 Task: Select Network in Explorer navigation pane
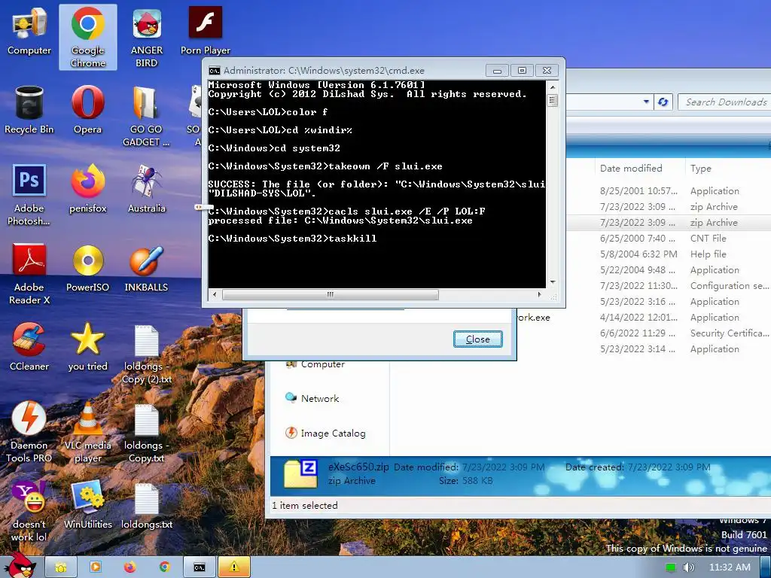pyautogui.click(x=312, y=399)
